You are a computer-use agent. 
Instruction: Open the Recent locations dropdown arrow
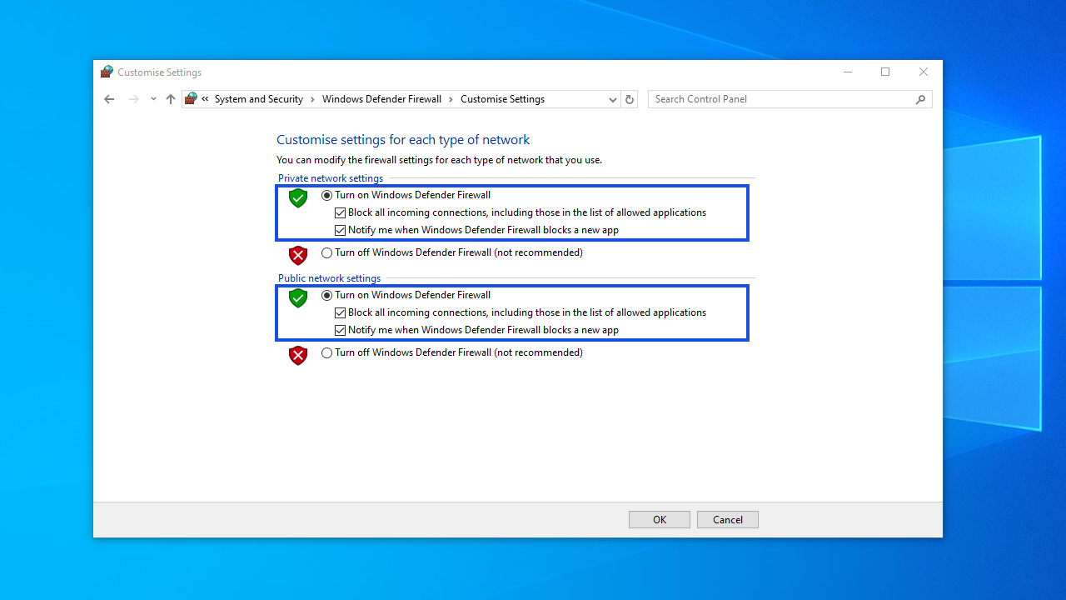(153, 99)
